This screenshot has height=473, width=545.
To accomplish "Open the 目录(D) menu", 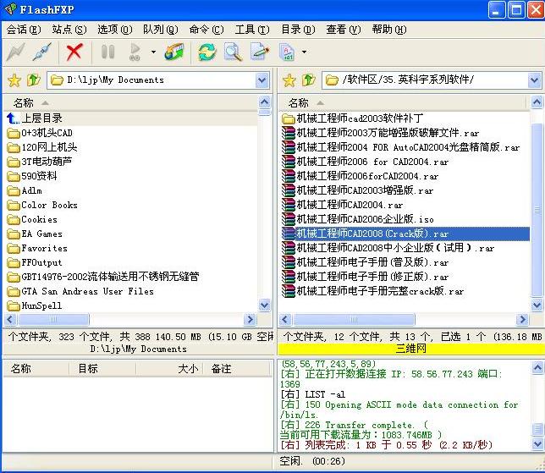I will pyautogui.click(x=298, y=30).
